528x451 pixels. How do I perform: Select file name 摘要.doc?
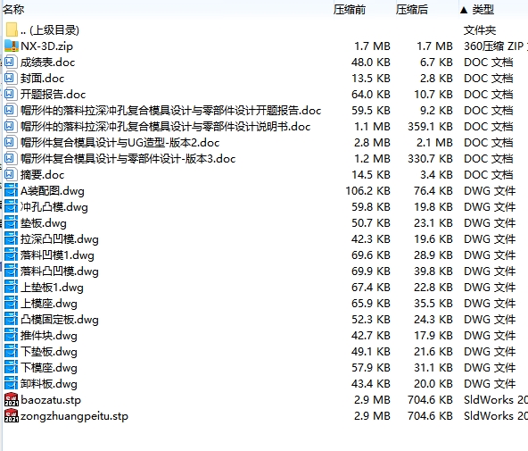[43, 175]
